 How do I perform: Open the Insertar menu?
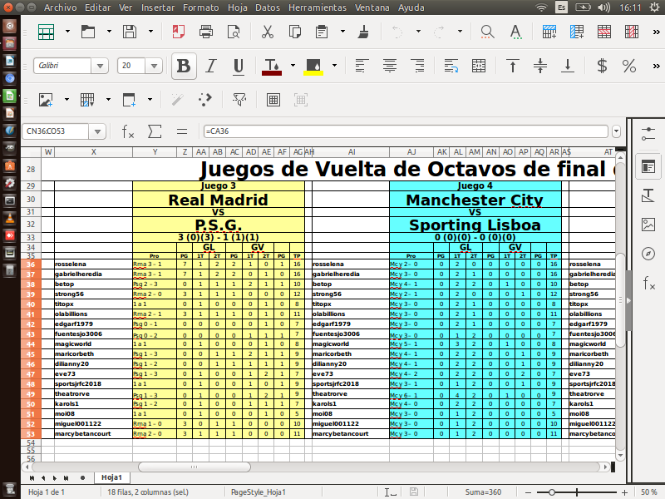158,7
